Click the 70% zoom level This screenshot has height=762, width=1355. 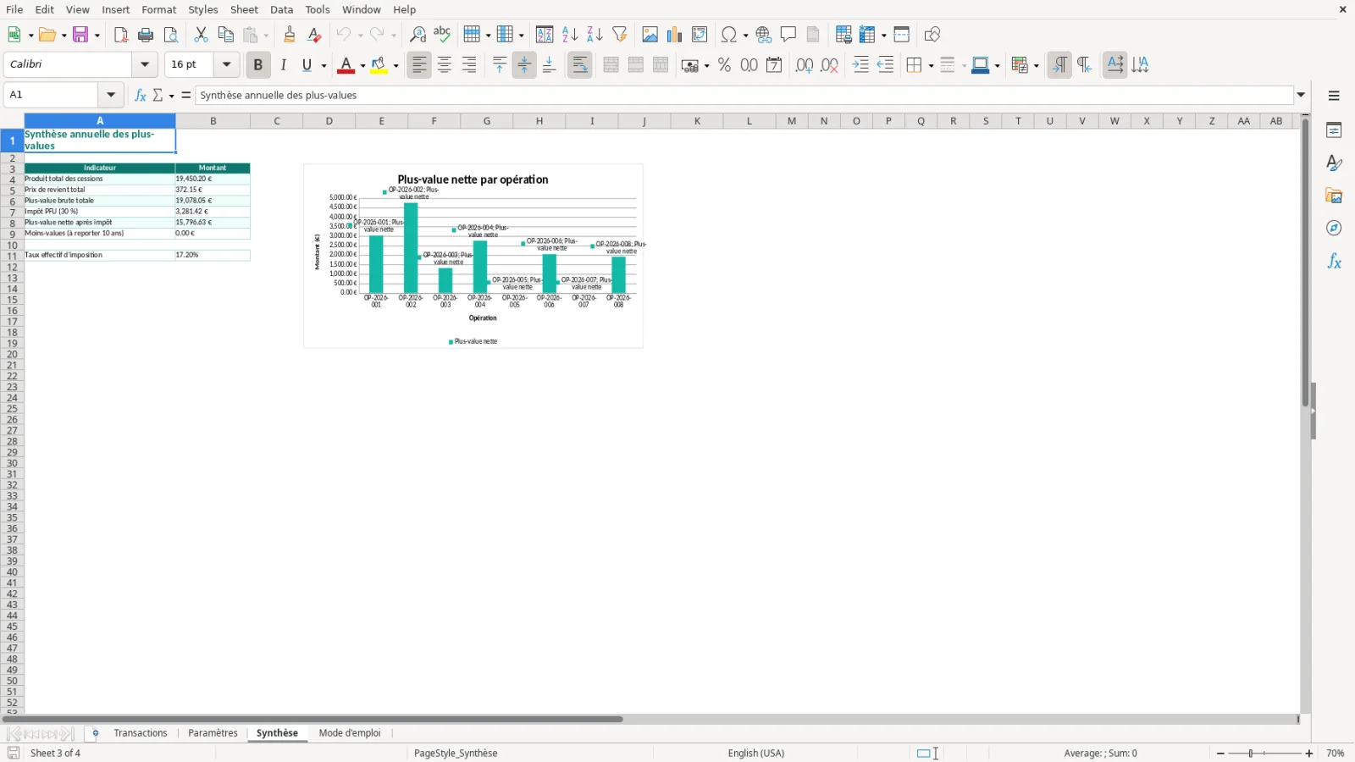(x=1336, y=754)
